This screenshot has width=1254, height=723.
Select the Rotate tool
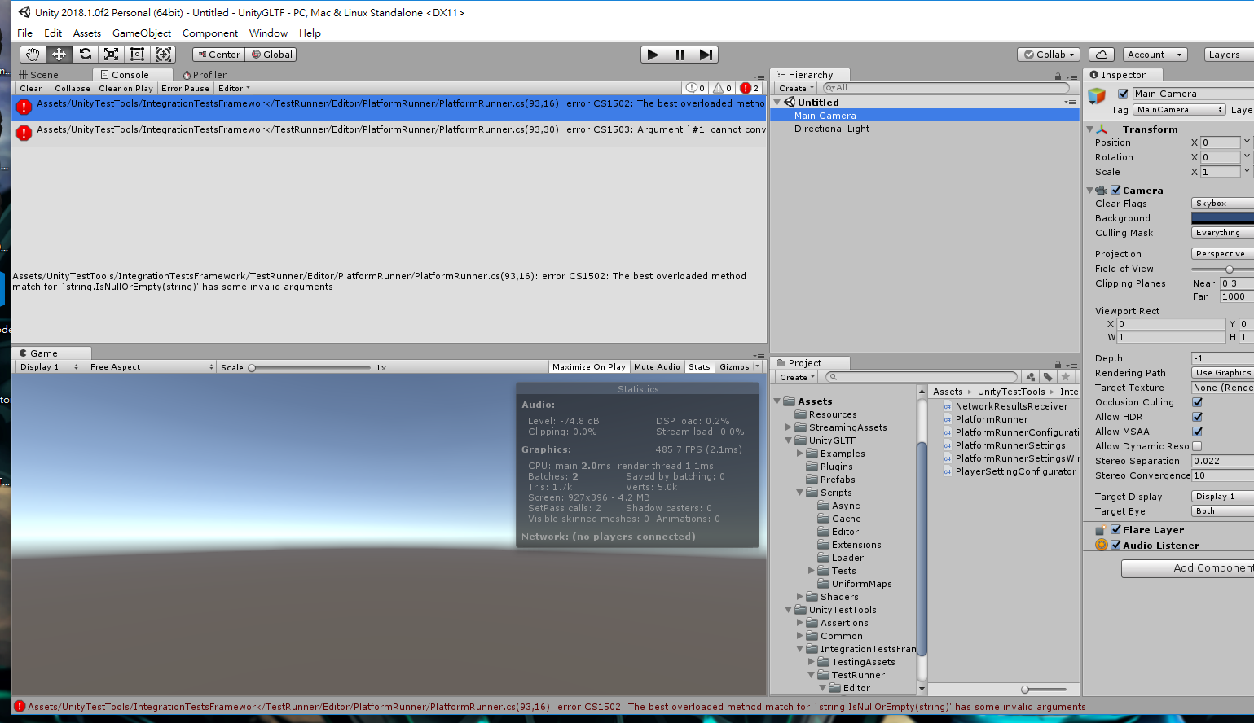85,54
